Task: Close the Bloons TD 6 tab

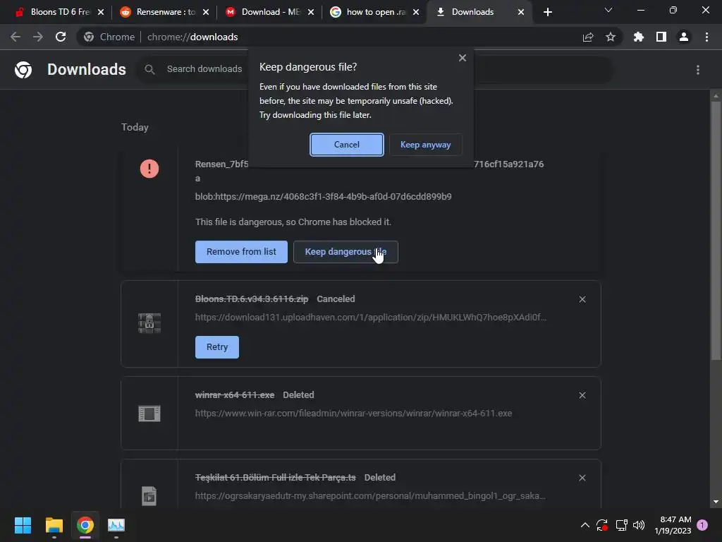Action: coord(101,12)
